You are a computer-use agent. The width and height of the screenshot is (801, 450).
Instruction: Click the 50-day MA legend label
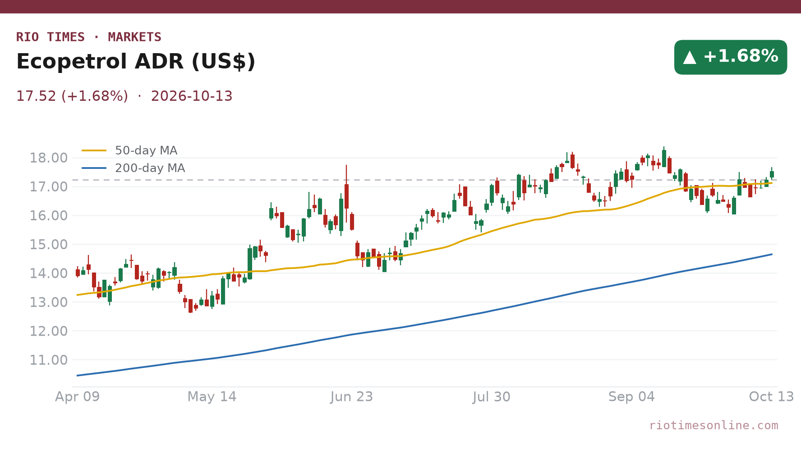[146, 150]
